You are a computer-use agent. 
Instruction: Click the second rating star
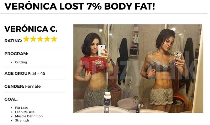coord(33,39)
